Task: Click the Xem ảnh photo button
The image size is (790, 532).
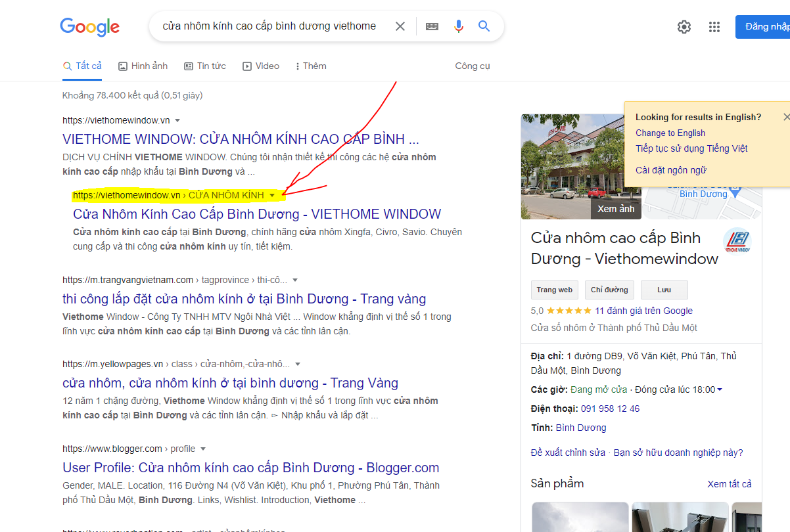Action: click(616, 209)
